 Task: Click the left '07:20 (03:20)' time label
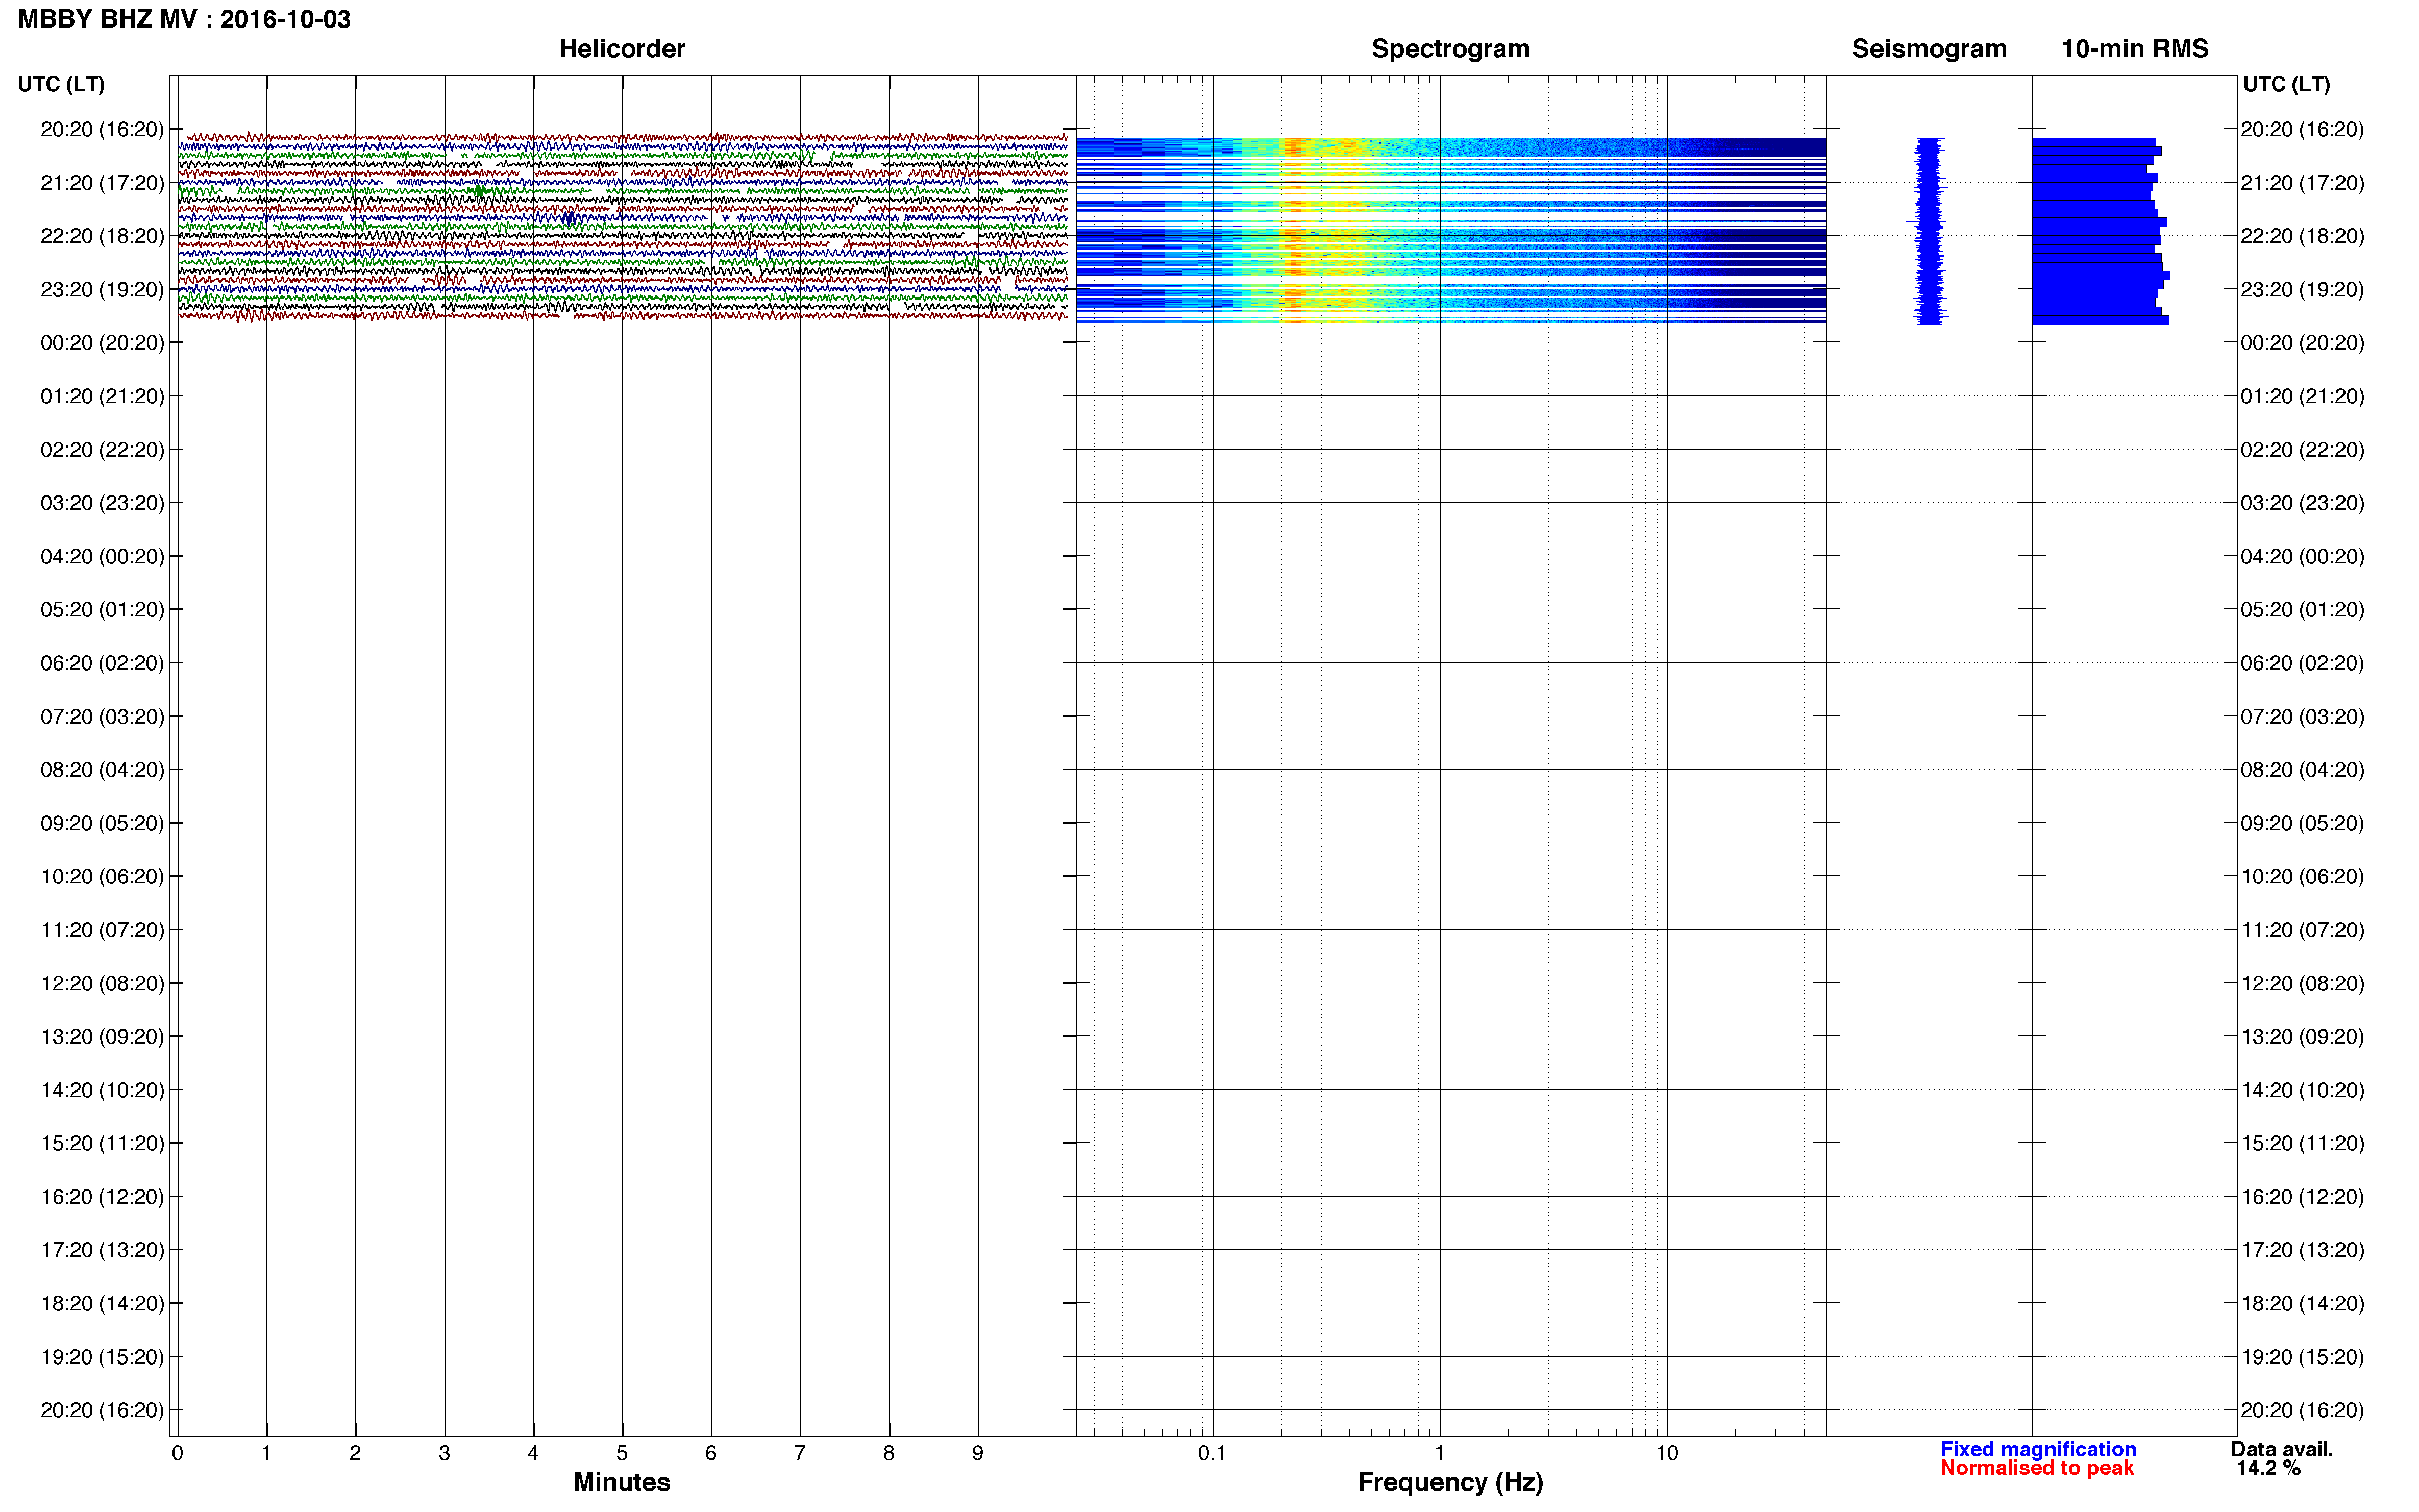click(x=102, y=716)
